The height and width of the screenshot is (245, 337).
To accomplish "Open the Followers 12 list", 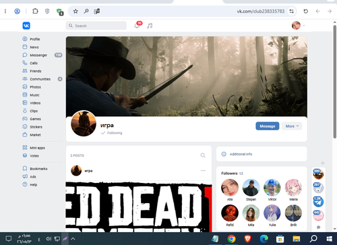I will click(232, 173).
